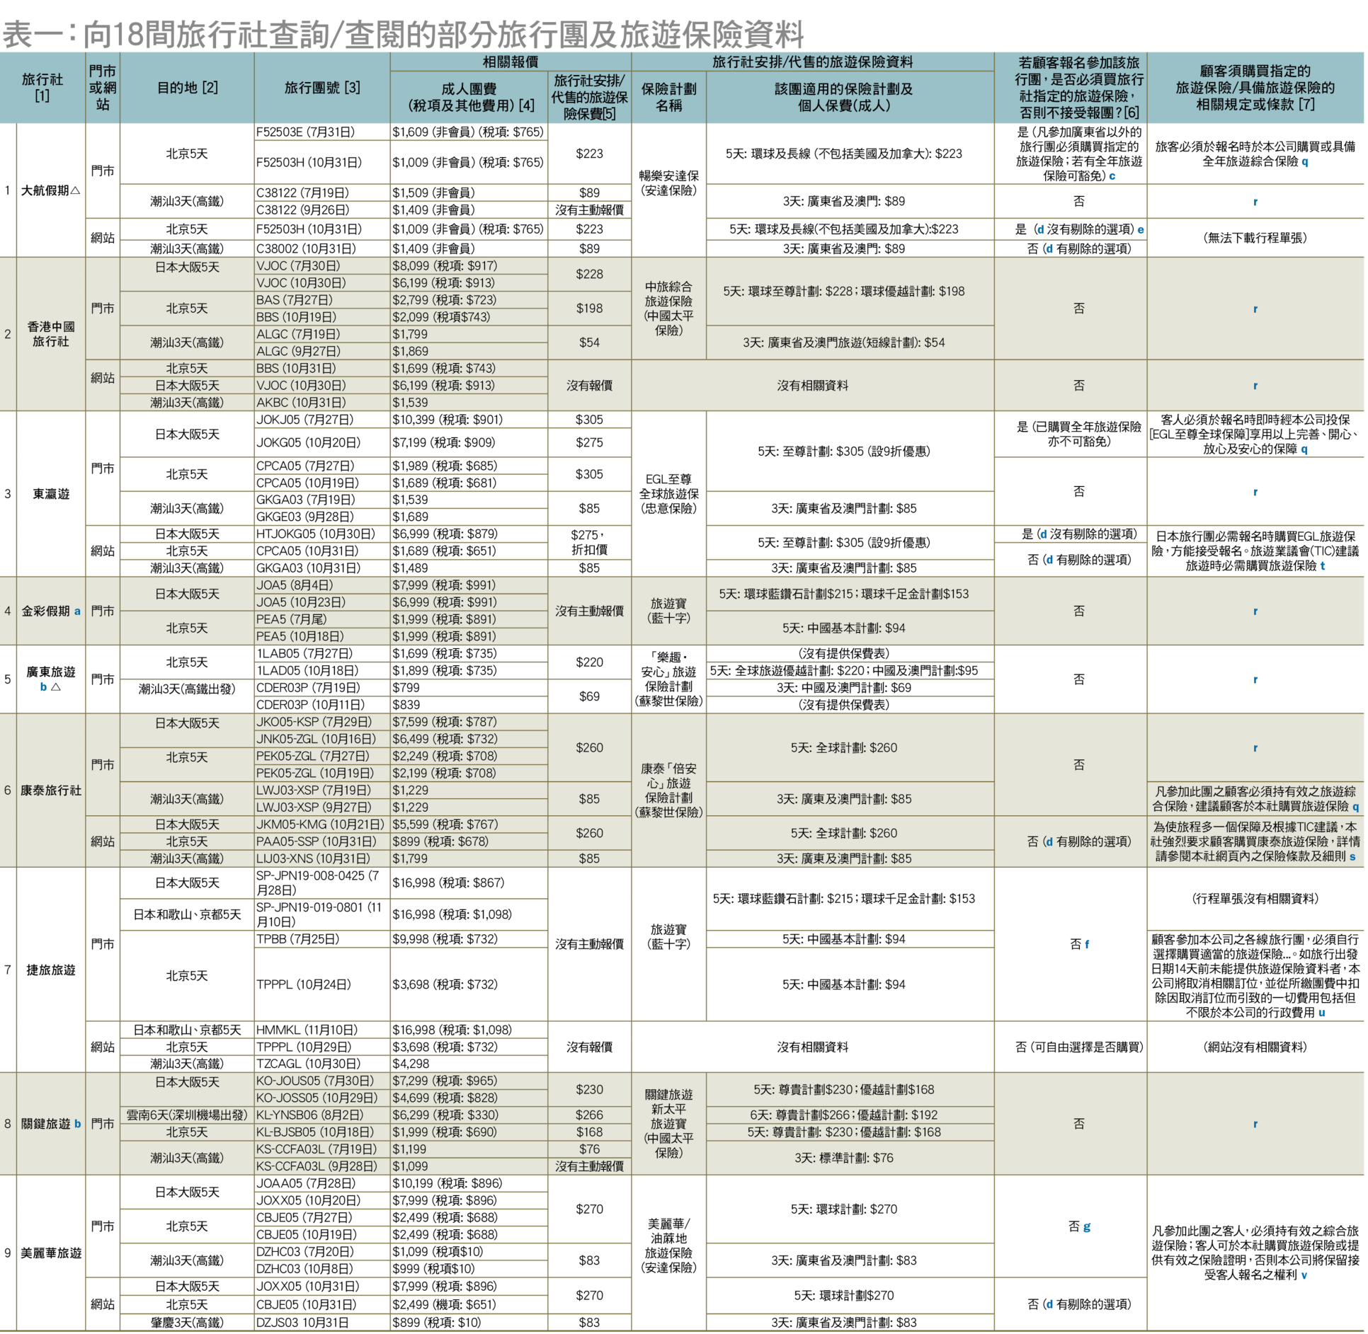Select tour code PEA5 (7月尾)
Viewport: 1368px width, 1334px height.
point(292,619)
